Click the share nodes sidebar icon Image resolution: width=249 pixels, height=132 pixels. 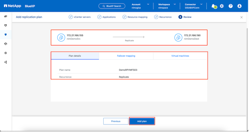tap(6, 62)
